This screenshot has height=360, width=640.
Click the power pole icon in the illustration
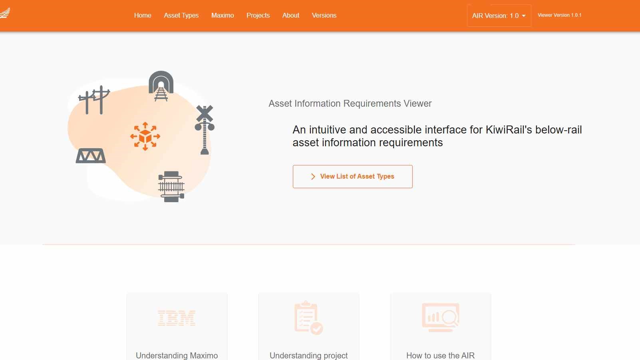coord(94,100)
